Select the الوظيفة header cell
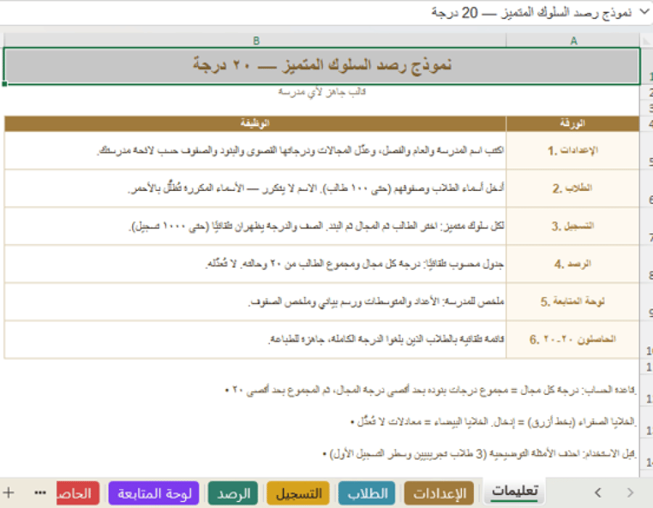 [x=255, y=123]
